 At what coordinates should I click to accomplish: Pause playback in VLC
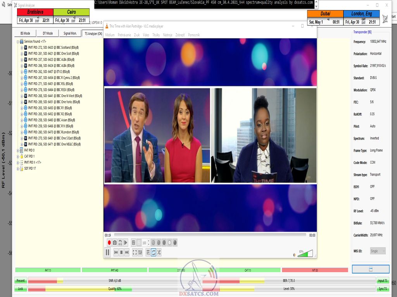pos(107,253)
